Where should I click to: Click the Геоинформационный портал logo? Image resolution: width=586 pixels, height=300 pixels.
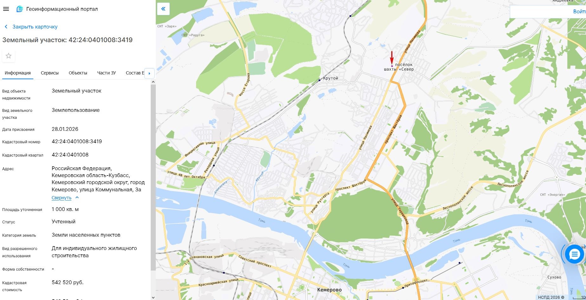(20, 9)
